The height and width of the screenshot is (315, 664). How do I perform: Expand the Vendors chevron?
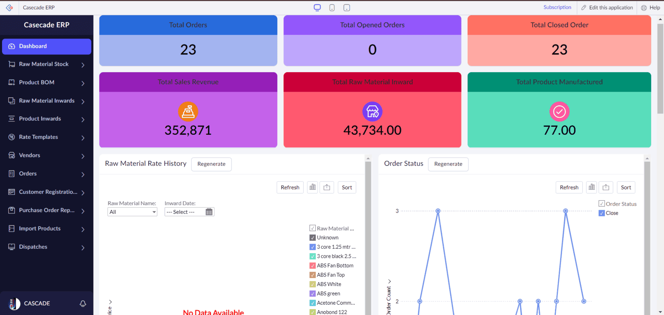tap(83, 156)
